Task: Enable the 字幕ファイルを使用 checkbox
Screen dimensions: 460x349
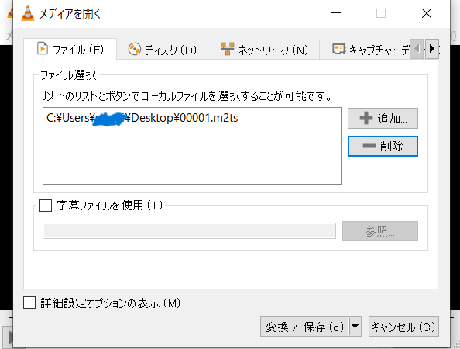Action: click(46, 206)
